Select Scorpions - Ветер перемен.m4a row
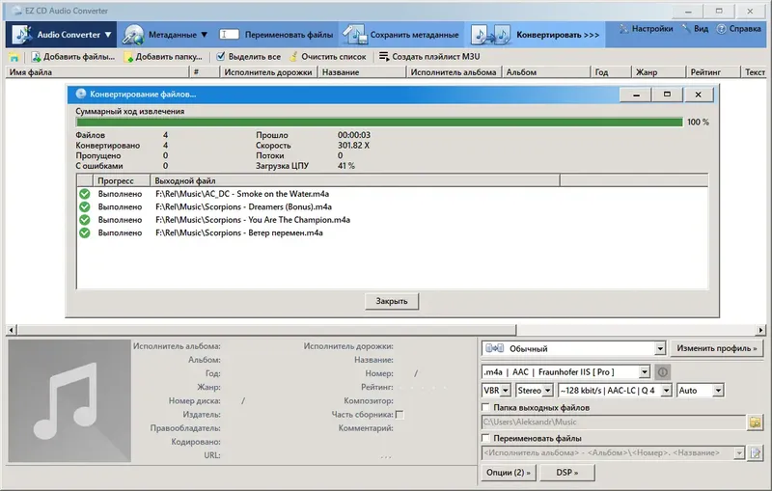 pyautogui.click(x=393, y=232)
